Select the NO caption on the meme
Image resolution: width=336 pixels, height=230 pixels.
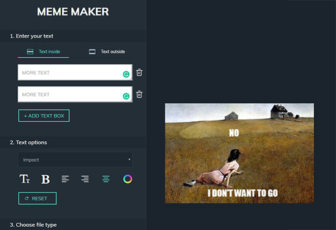234,133
